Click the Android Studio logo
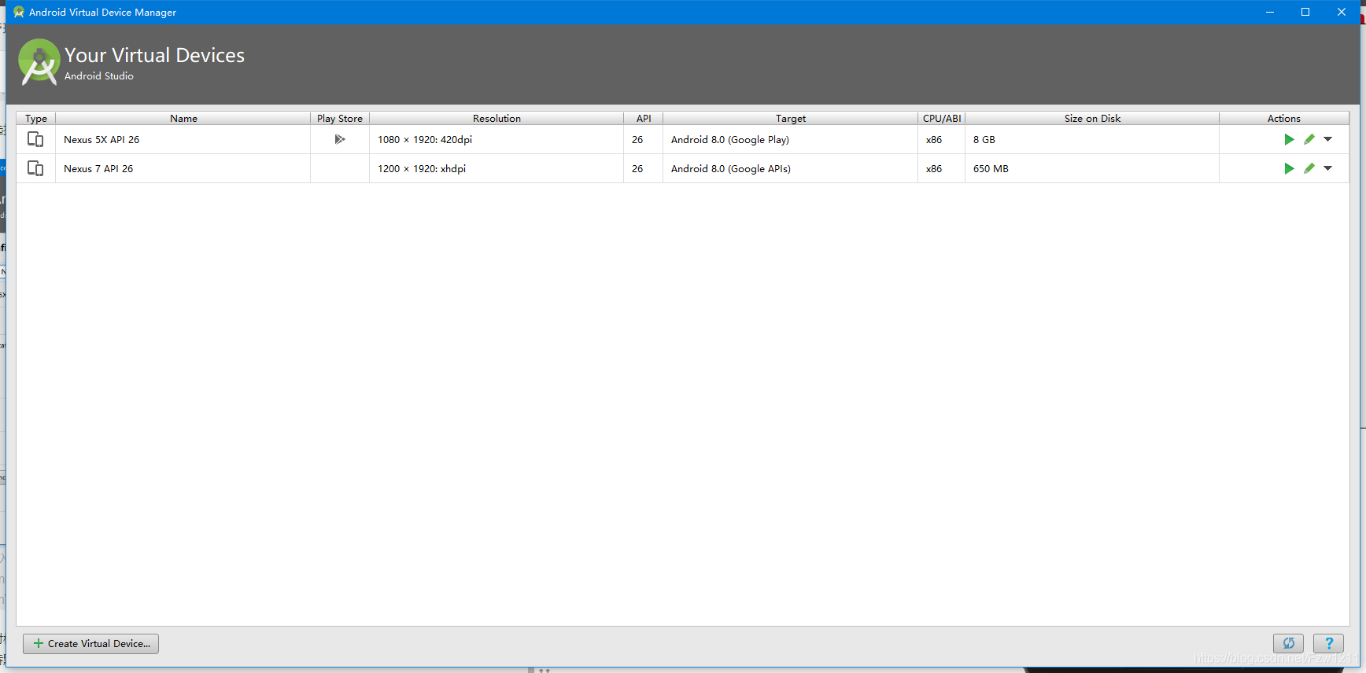 pyautogui.click(x=39, y=61)
